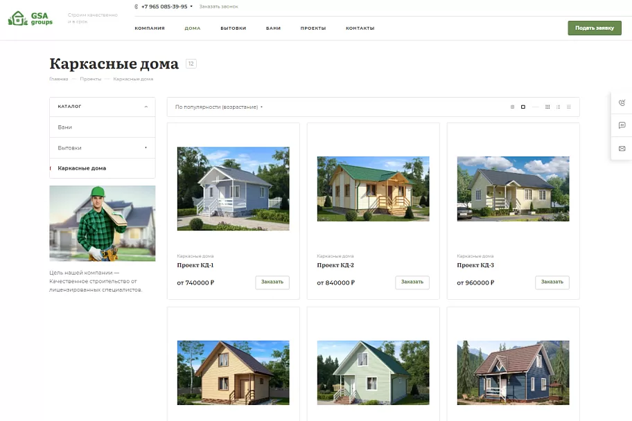Screen dimensions: 632x421
Task: Open the Проект КД-3 house thumbnail
Action: [x=513, y=189]
